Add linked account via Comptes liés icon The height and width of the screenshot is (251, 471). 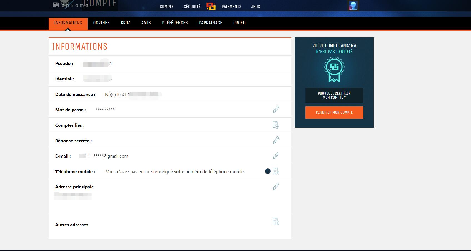(x=276, y=125)
